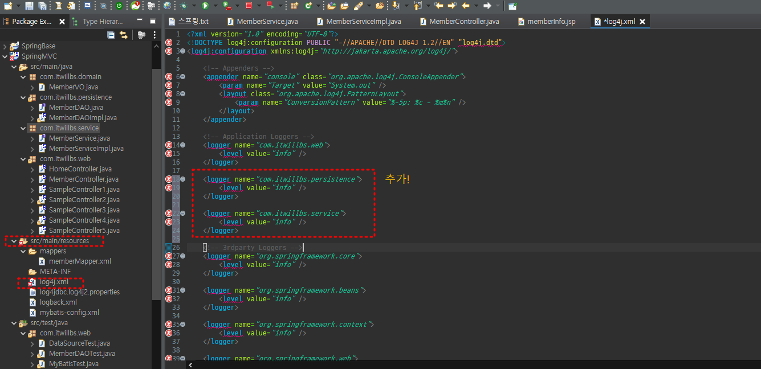Viewport: 761px width, 369px height.
Task: Minimize the Package Explorer view
Action: pyautogui.click(x=140, y=21)
